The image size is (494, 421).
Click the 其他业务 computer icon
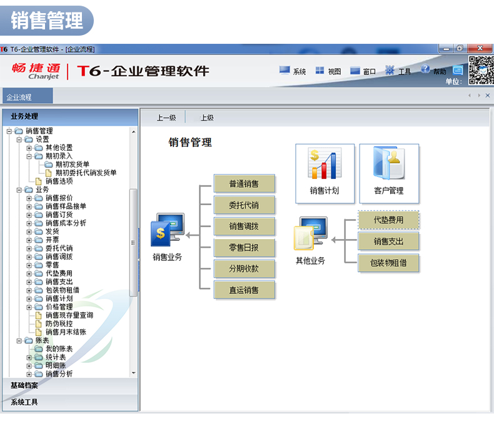[x=311, y=233]
